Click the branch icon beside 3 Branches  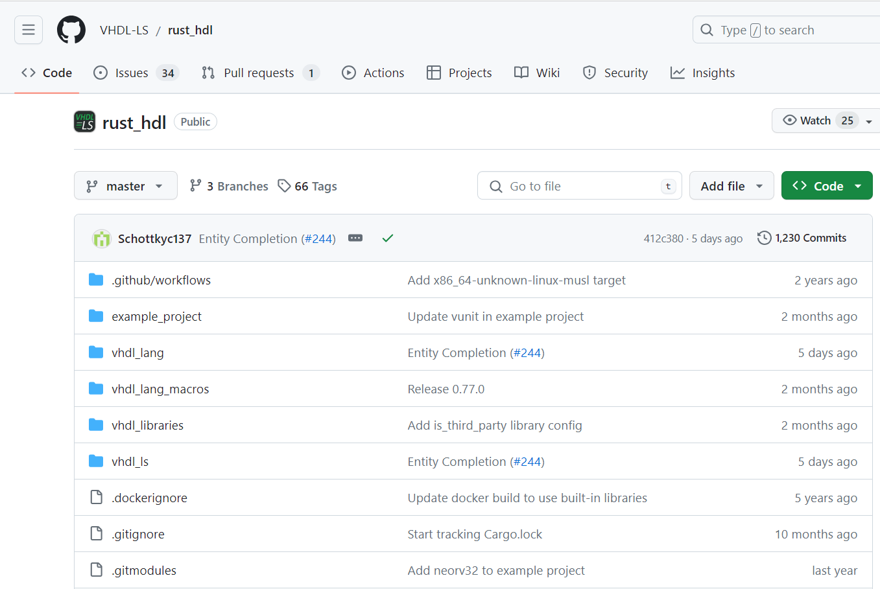tap(195, 186)
